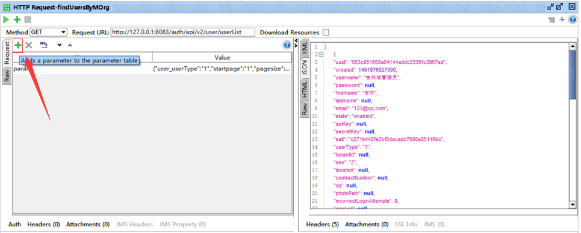Switch to response XML tab
581x233 pixels.
click(x=304, y=48)
